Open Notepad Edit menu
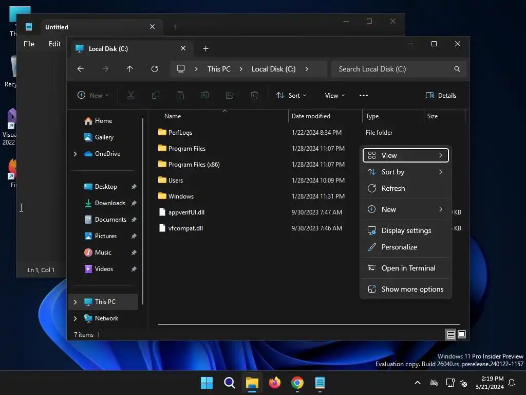Viewport: 526px width, 395px height. [x=54, y=44]
